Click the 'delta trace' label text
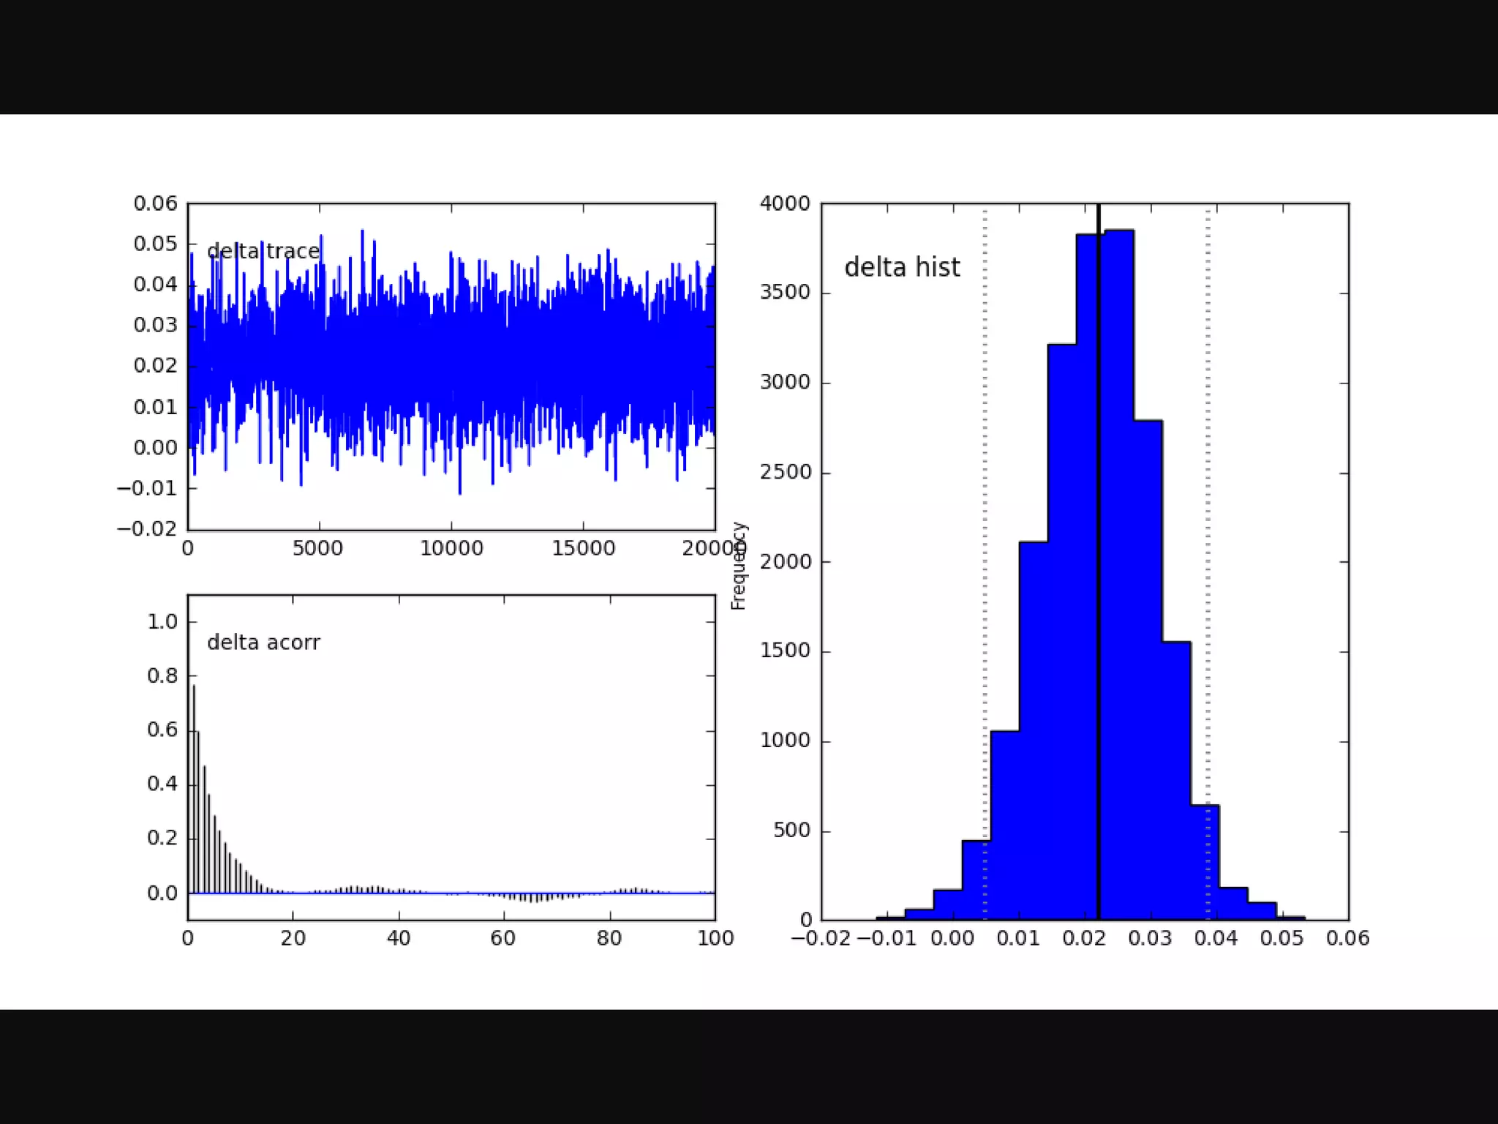Screen dimensions: 1498x1124 click(x=263, y=251)
